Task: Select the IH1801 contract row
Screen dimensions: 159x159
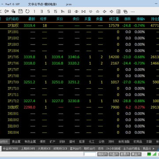Action: pyautogui.click(x=79, y=114)
